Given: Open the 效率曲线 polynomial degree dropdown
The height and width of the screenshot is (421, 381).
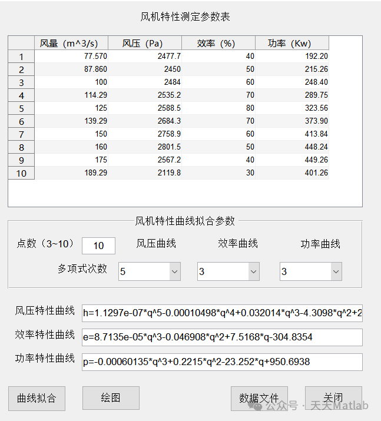Looking at the screenshot, I should [228, 271].
